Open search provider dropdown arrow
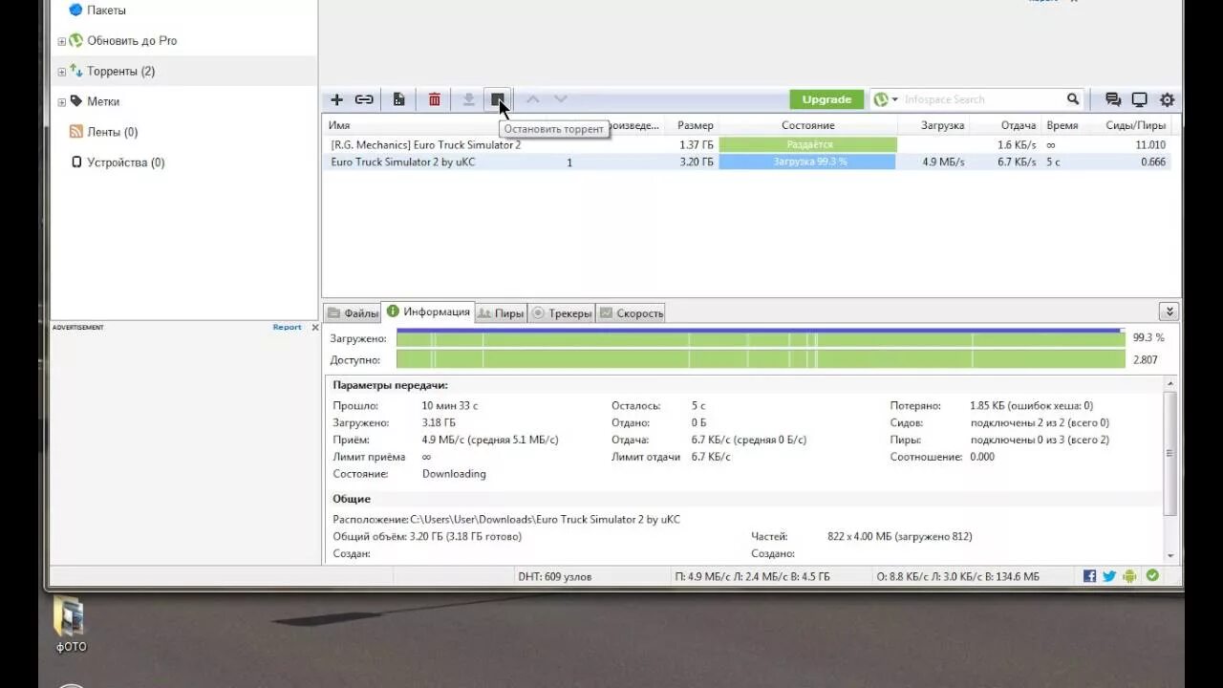This screenshot has width=1223, height=688. coord(894,99)
